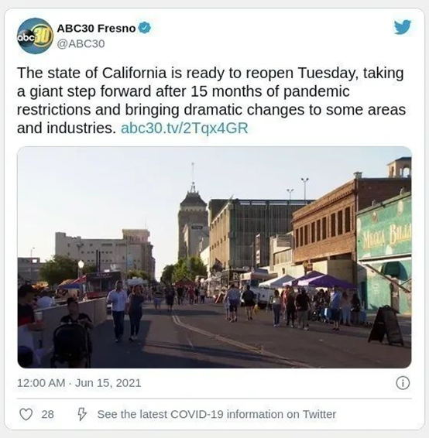Click the man in white shirt in photo
429x438 pixels.
(x=118, y=310)
